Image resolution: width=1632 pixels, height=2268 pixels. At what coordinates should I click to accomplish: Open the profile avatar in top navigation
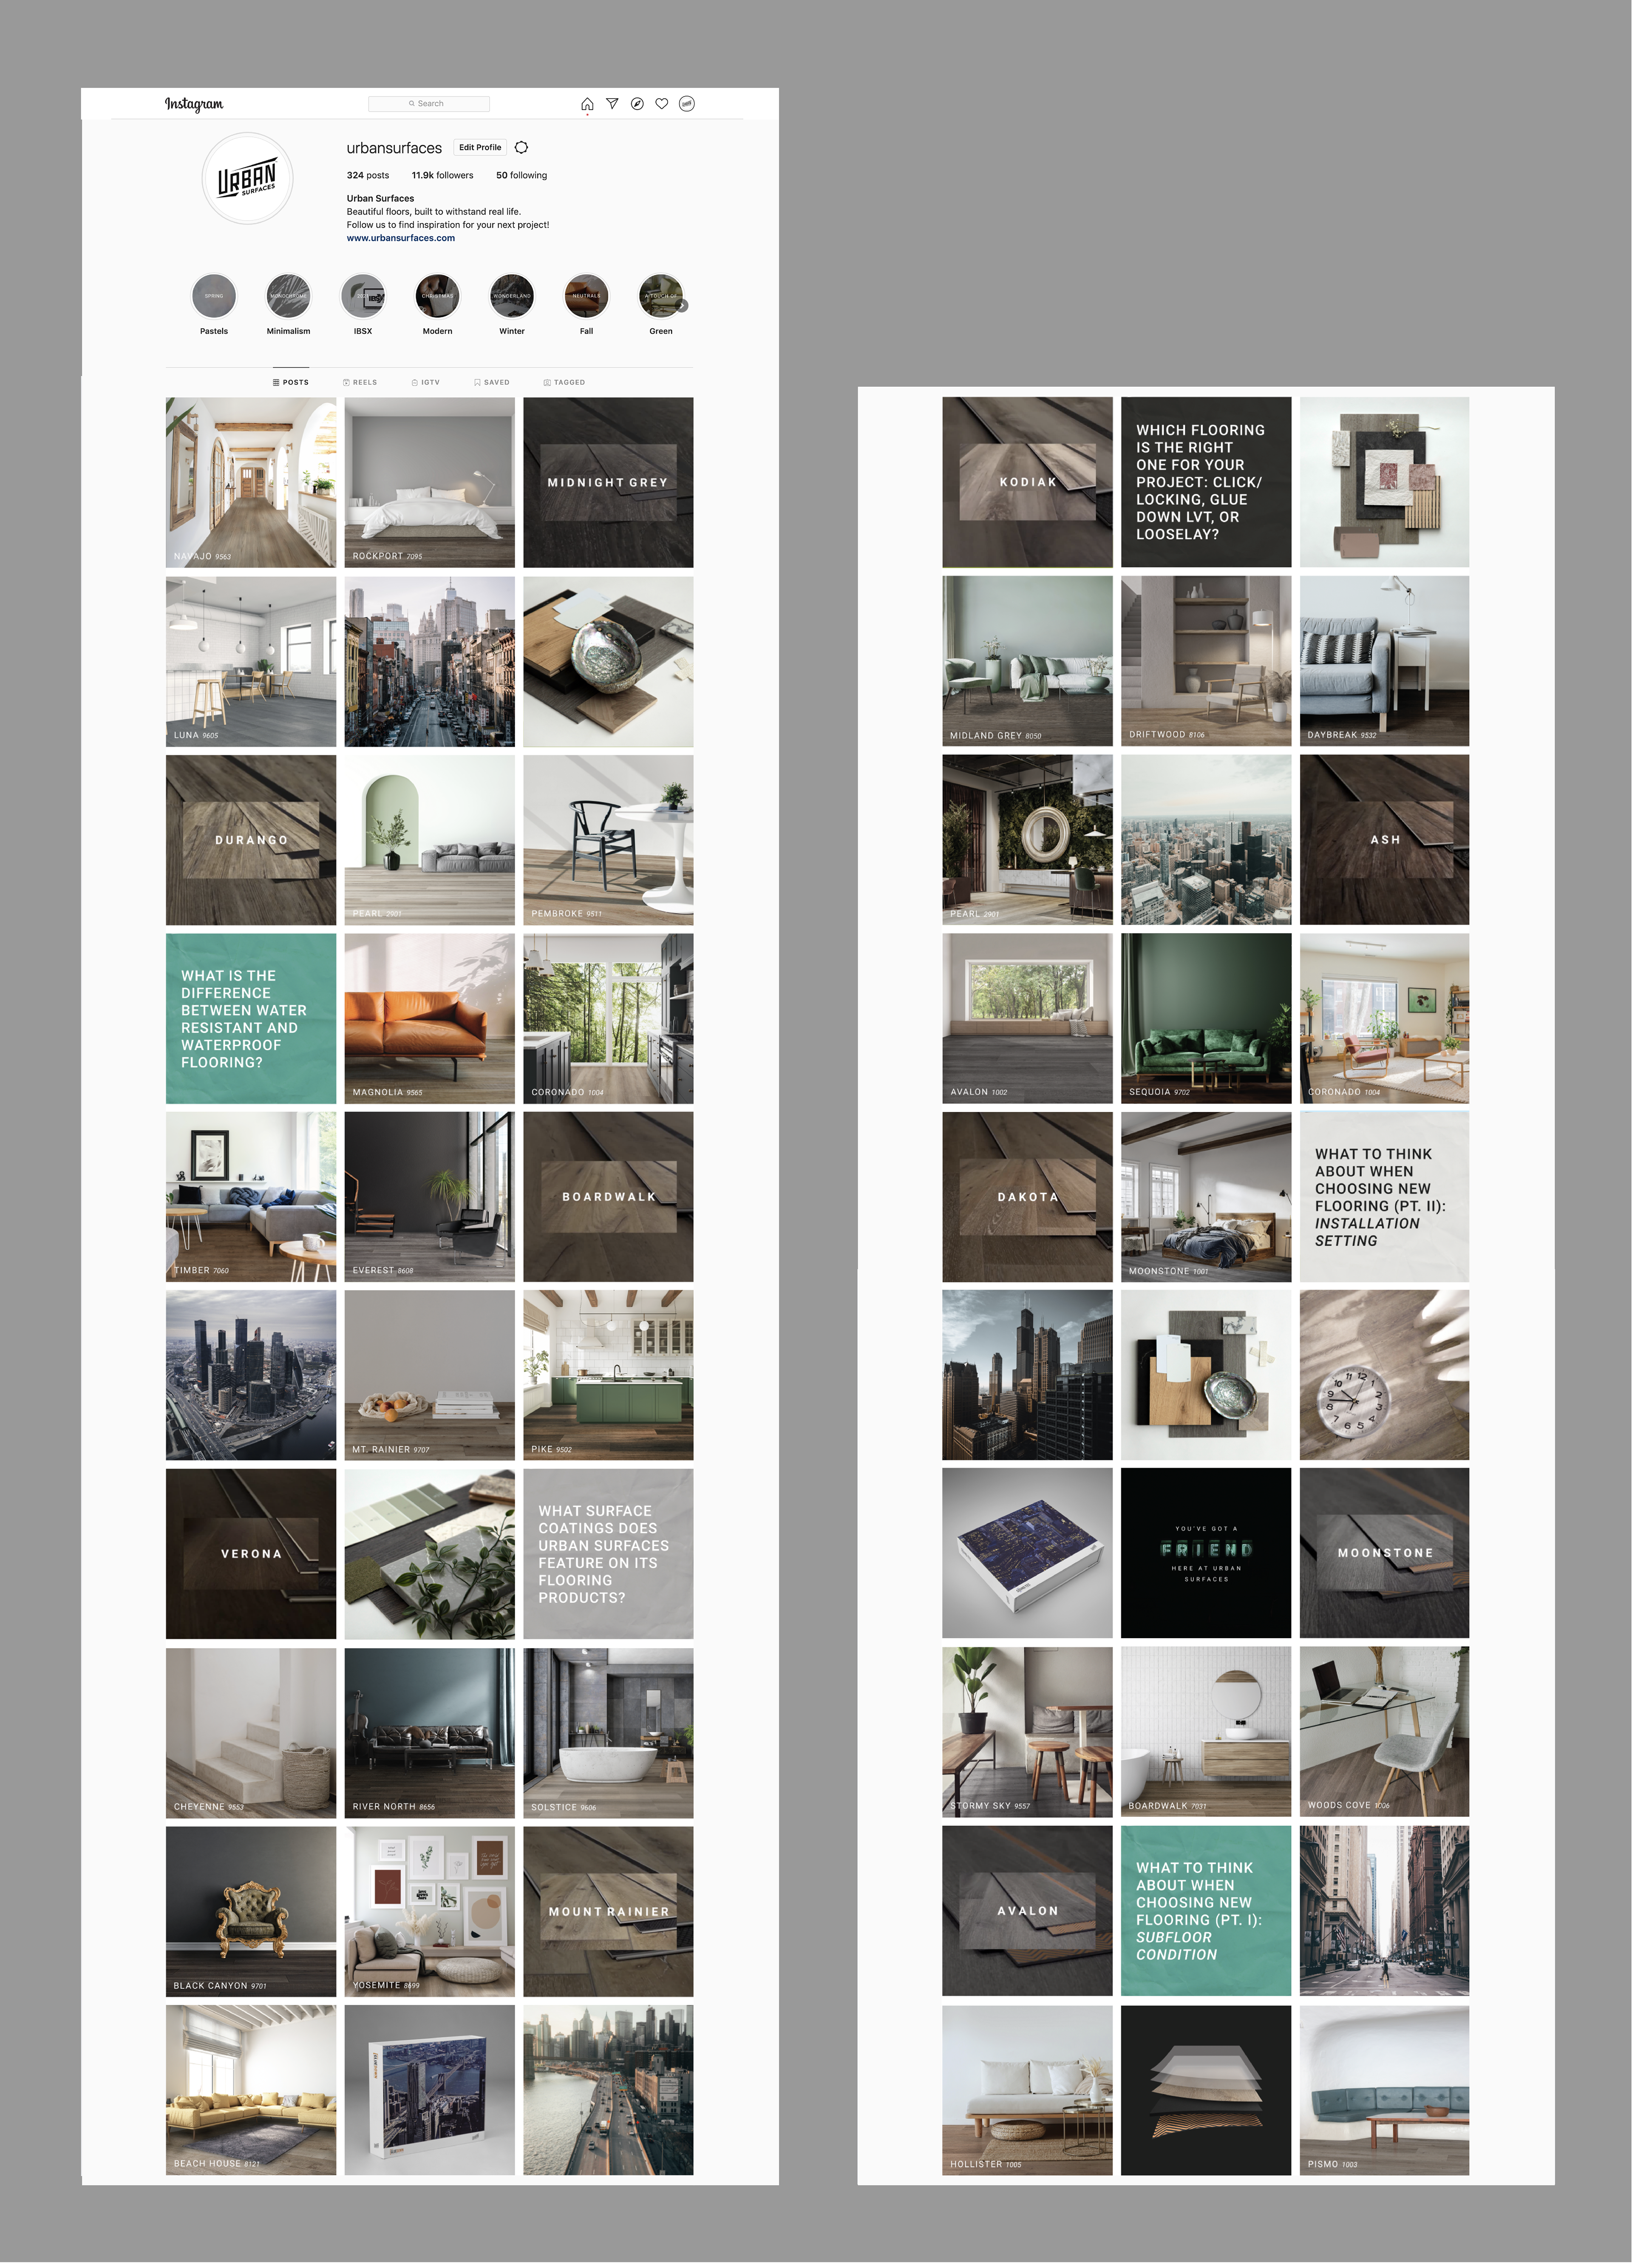coord(687,104)
